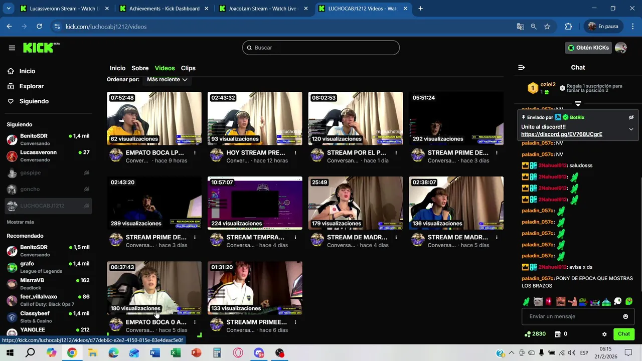Show hidden system tray icons

point(512,353)
